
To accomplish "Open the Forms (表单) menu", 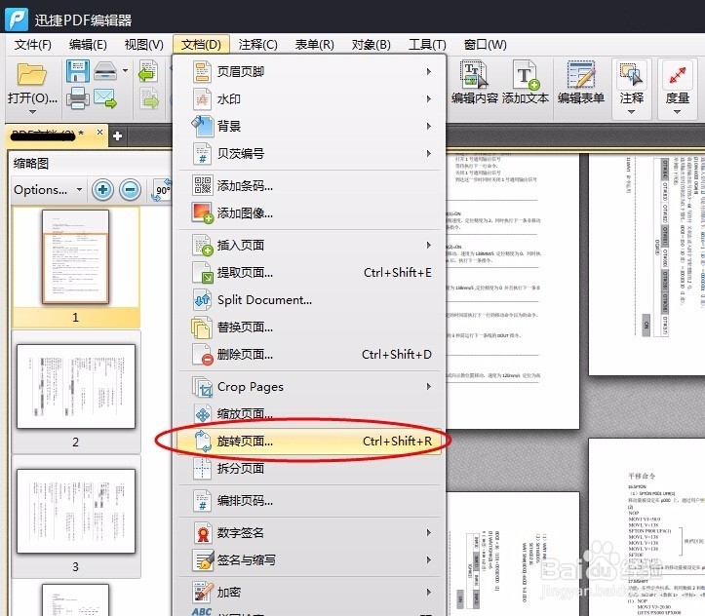I will 314,45.
